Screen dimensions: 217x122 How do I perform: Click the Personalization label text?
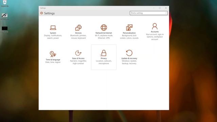coord(129,33)
